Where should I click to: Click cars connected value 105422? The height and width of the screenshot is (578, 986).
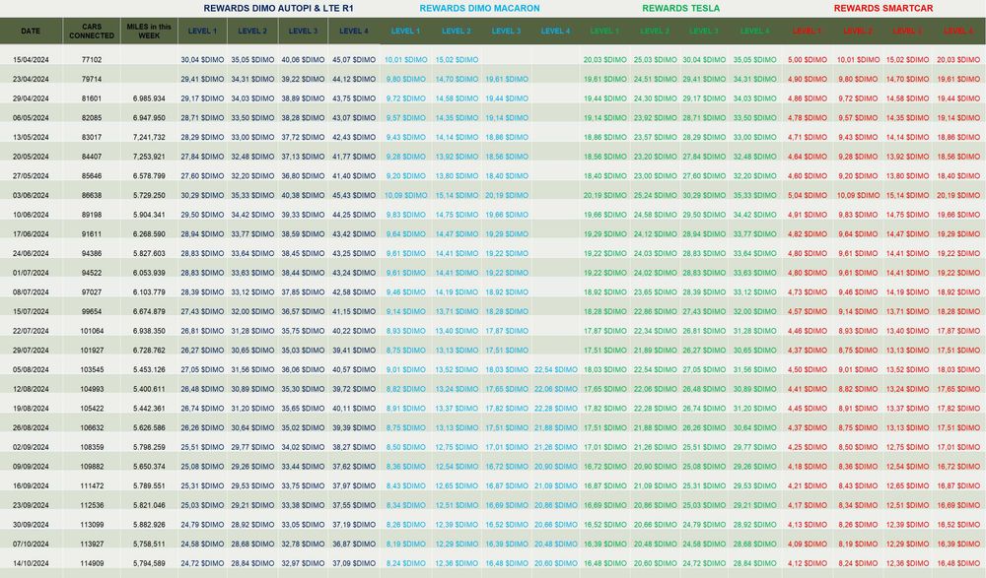point(92,409)
